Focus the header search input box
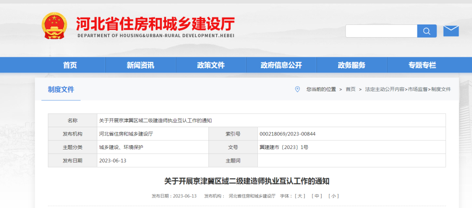This screenshot has width=472, height=208. (381, 31)
